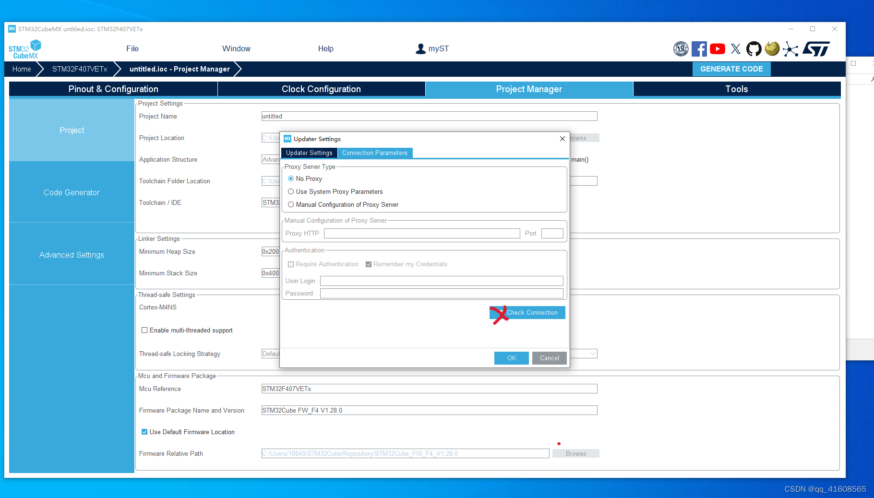874x498 pixels.
Task: Select the No Proxy radio button
Action: point(291,178)
